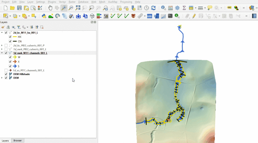Open the measure tool dropdown arrow

pos(205,8)
